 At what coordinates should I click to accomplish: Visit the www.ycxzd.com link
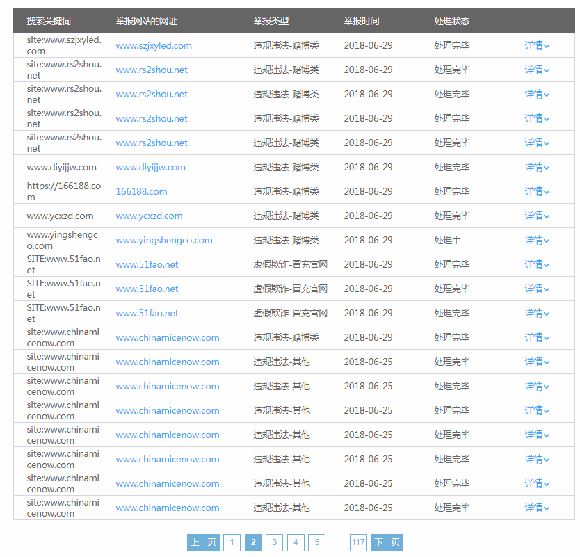(149, 216)
